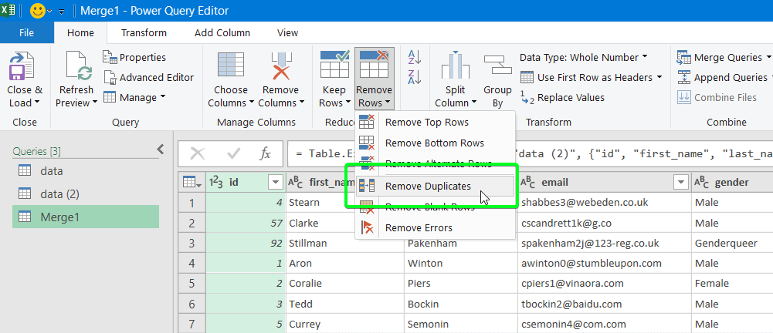The image size is (773, 333).
Task: Sort descending Z to A
Action: tap(414, 77)
